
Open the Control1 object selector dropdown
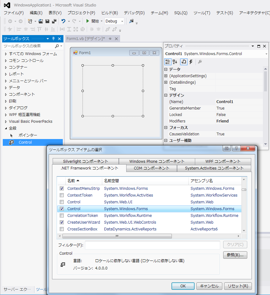(266, 54)
